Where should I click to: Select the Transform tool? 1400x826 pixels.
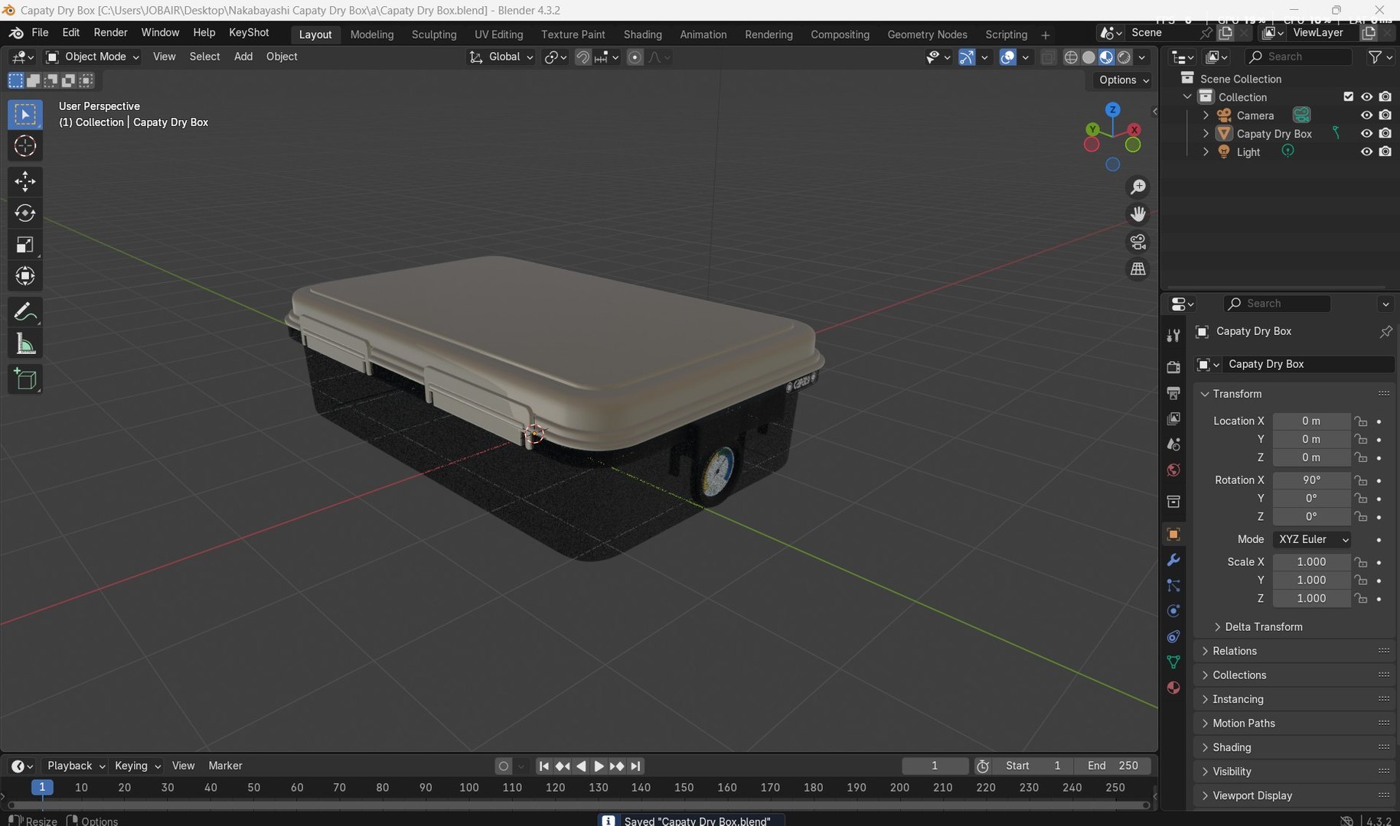pyautogui.click(x=24, y=276)
